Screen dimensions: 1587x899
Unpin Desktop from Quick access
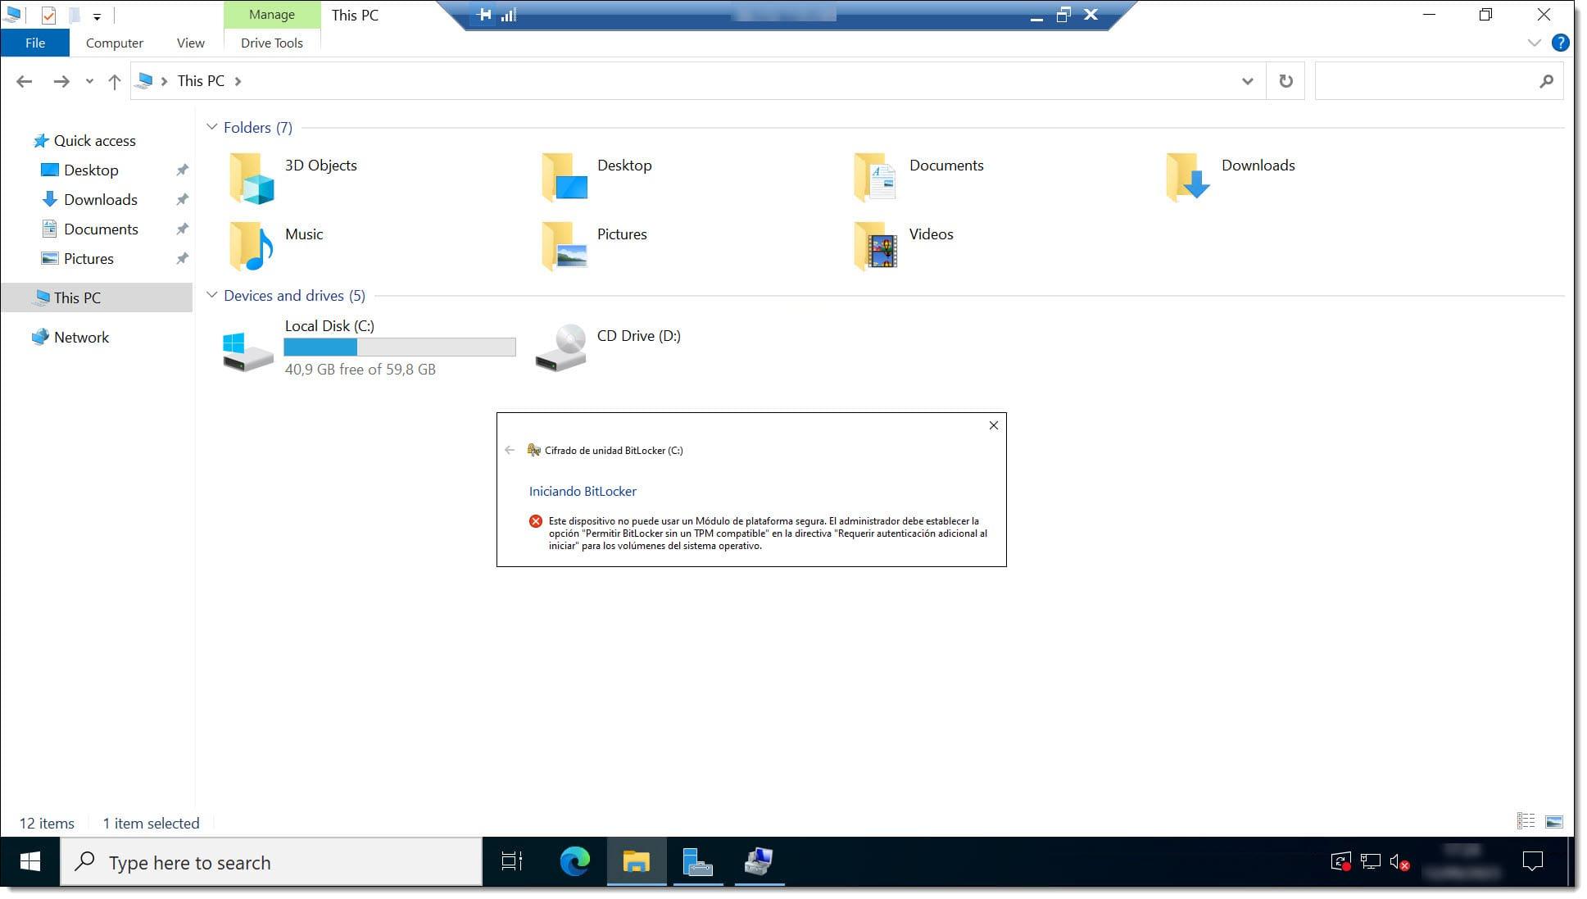point(182,170)
